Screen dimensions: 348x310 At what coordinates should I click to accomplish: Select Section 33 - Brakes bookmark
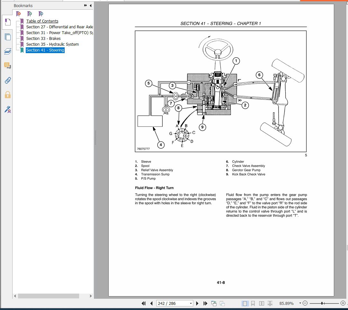point(43,38)
